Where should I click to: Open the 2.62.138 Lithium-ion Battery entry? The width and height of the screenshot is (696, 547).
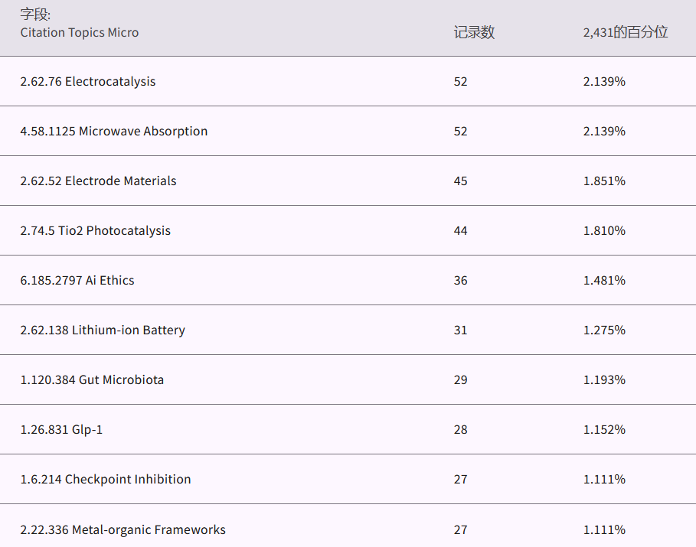click(103, 330)
